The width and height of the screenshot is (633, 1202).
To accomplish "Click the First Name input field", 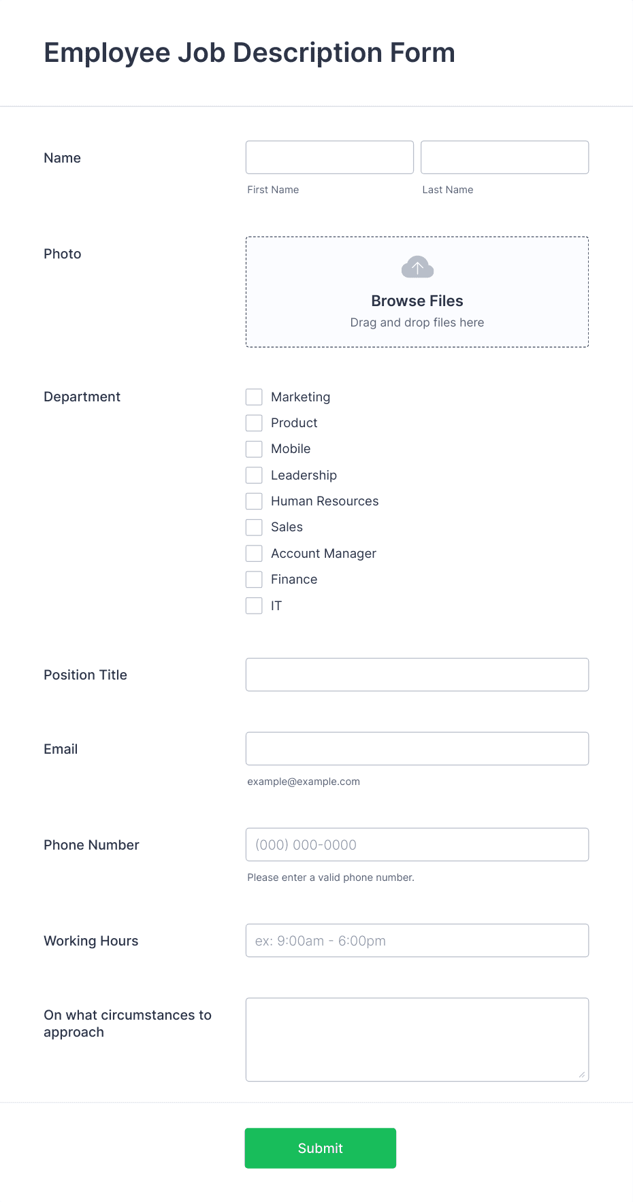I will pyautogui.click(x=329, y=157).
